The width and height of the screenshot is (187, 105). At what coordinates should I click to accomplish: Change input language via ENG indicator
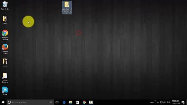(169, 102)
